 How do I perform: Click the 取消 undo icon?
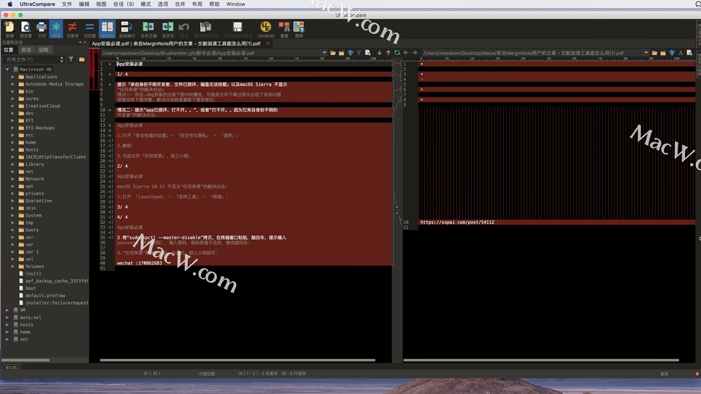click(184, 29)
